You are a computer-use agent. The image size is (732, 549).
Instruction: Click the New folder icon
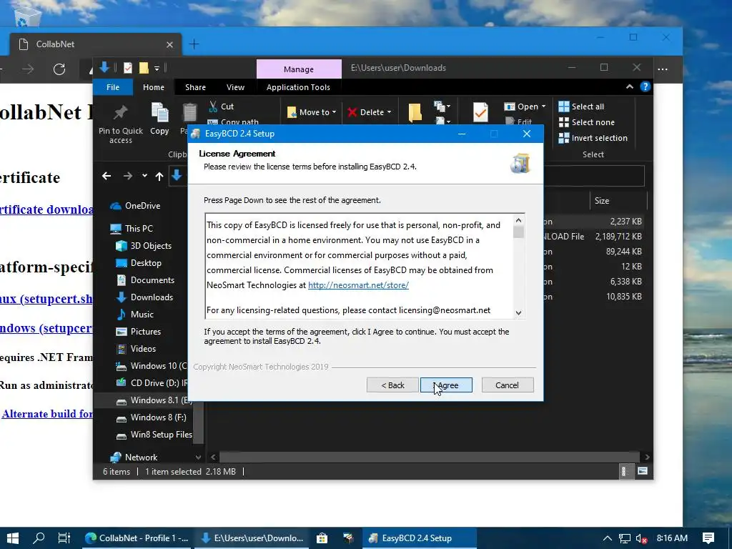pos(415,112)
